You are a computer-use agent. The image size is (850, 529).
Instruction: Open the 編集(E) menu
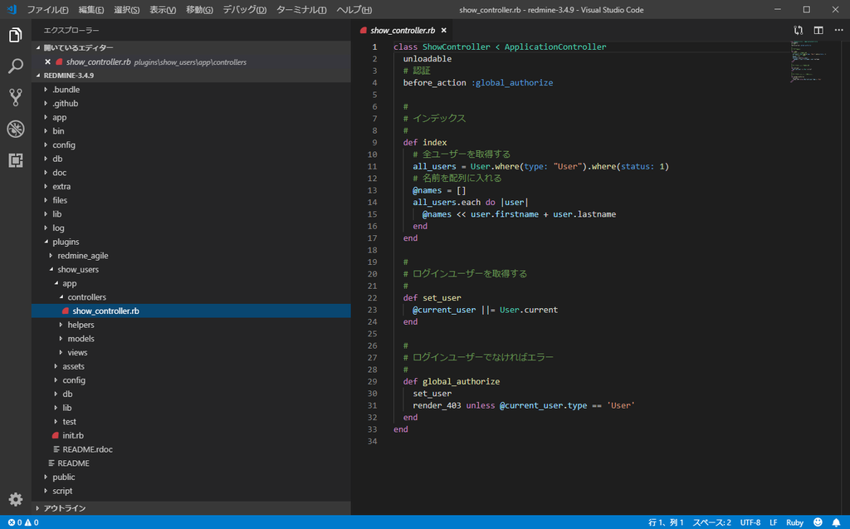click(x=91, y=10)
